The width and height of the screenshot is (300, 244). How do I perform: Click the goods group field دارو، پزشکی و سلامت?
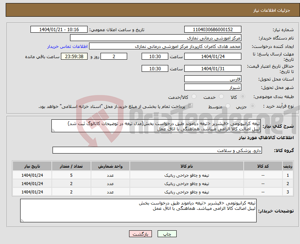(x=157, y=150)
